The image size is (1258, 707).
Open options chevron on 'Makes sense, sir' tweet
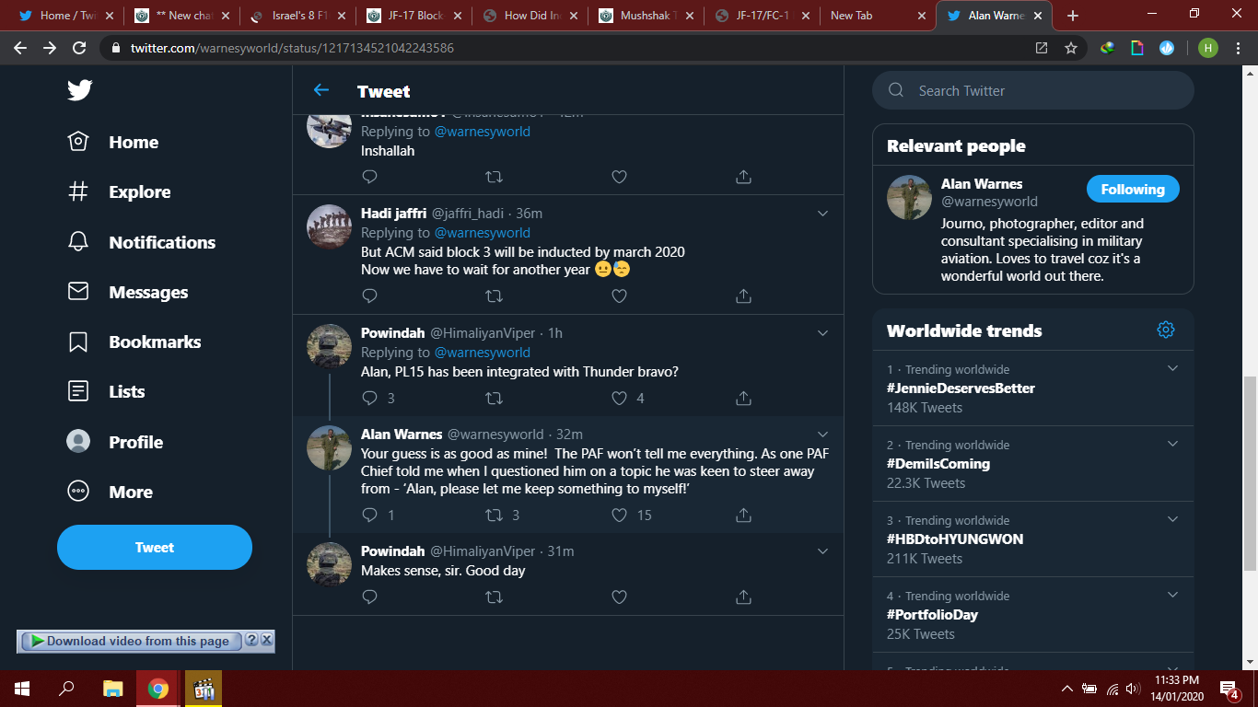[823, 551]
